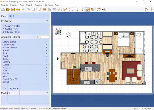Click the Redo arrow icon

[x=29, y=9]
